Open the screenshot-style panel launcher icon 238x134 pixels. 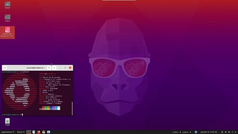tap(49, 132)
